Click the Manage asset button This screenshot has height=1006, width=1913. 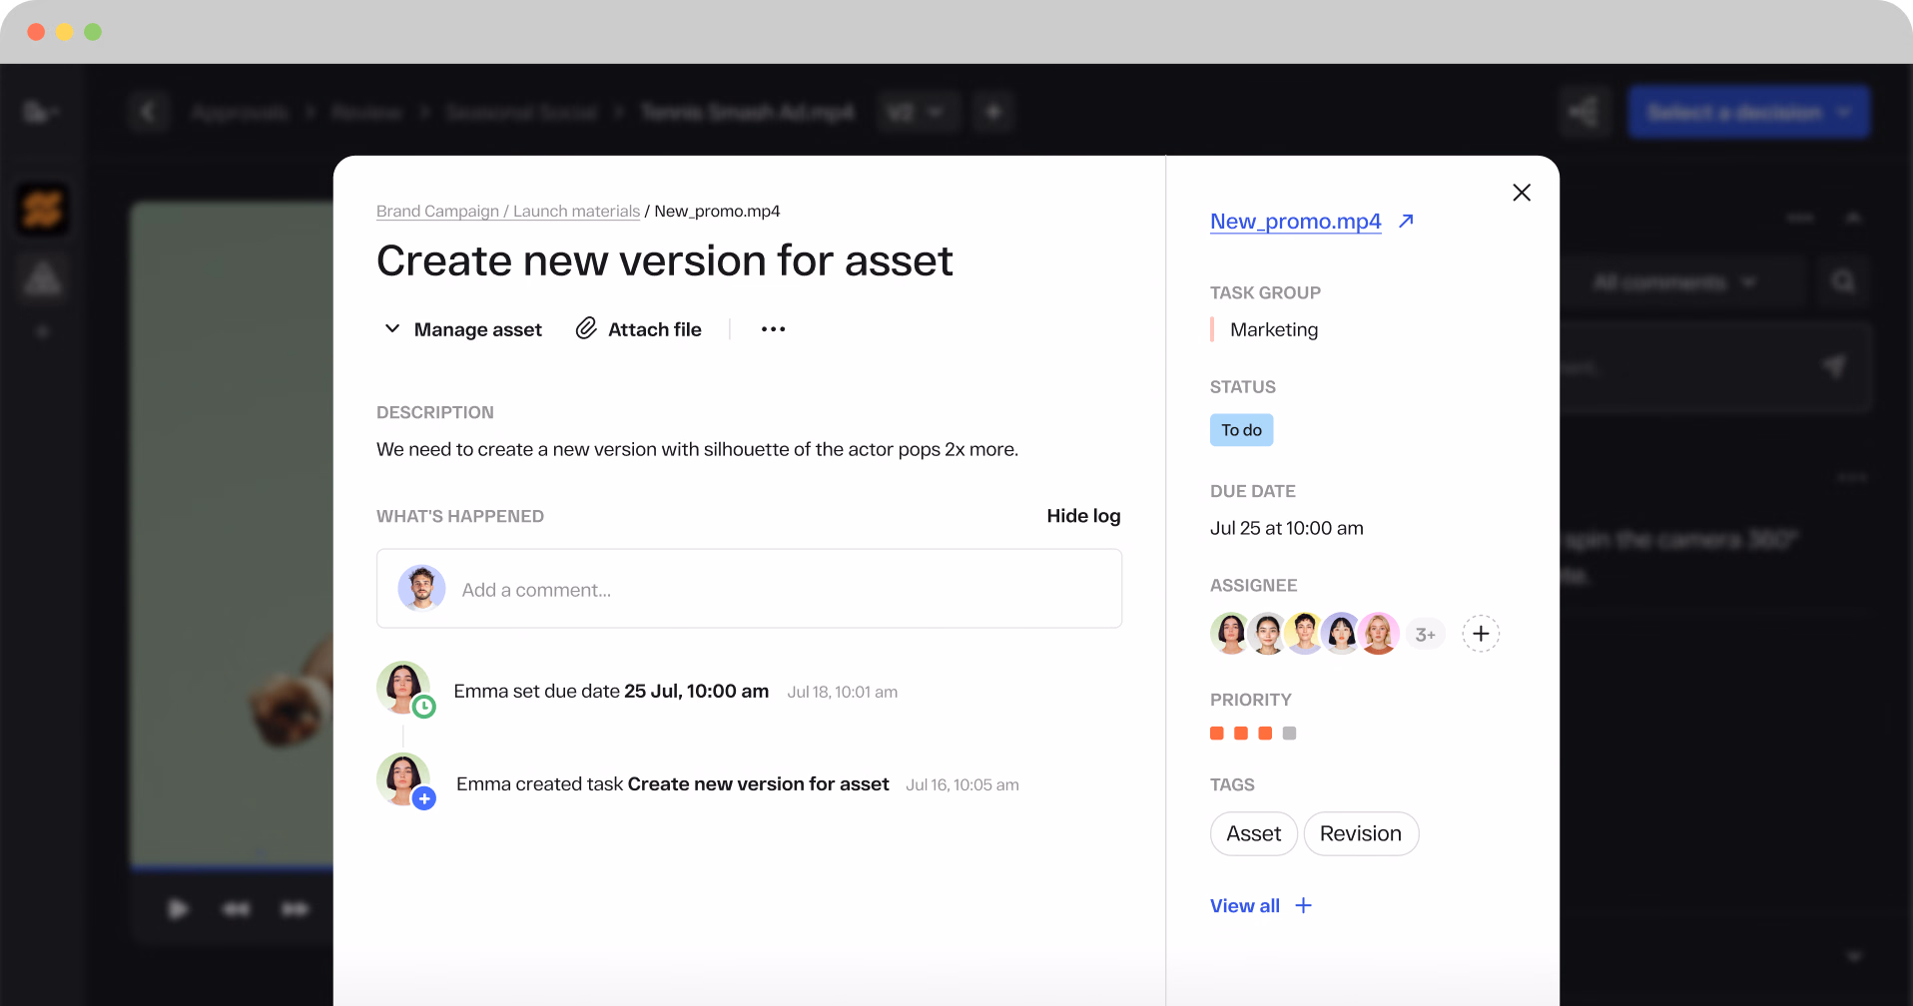coord(462,329)
